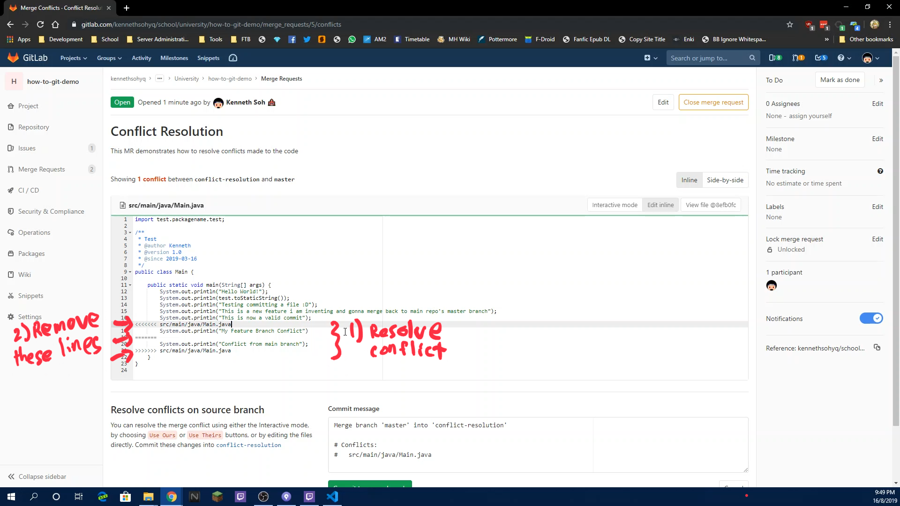Switch to Side-by-side diff view
Viewport: 900px width, 506px height.
click(x=725, y=180)
